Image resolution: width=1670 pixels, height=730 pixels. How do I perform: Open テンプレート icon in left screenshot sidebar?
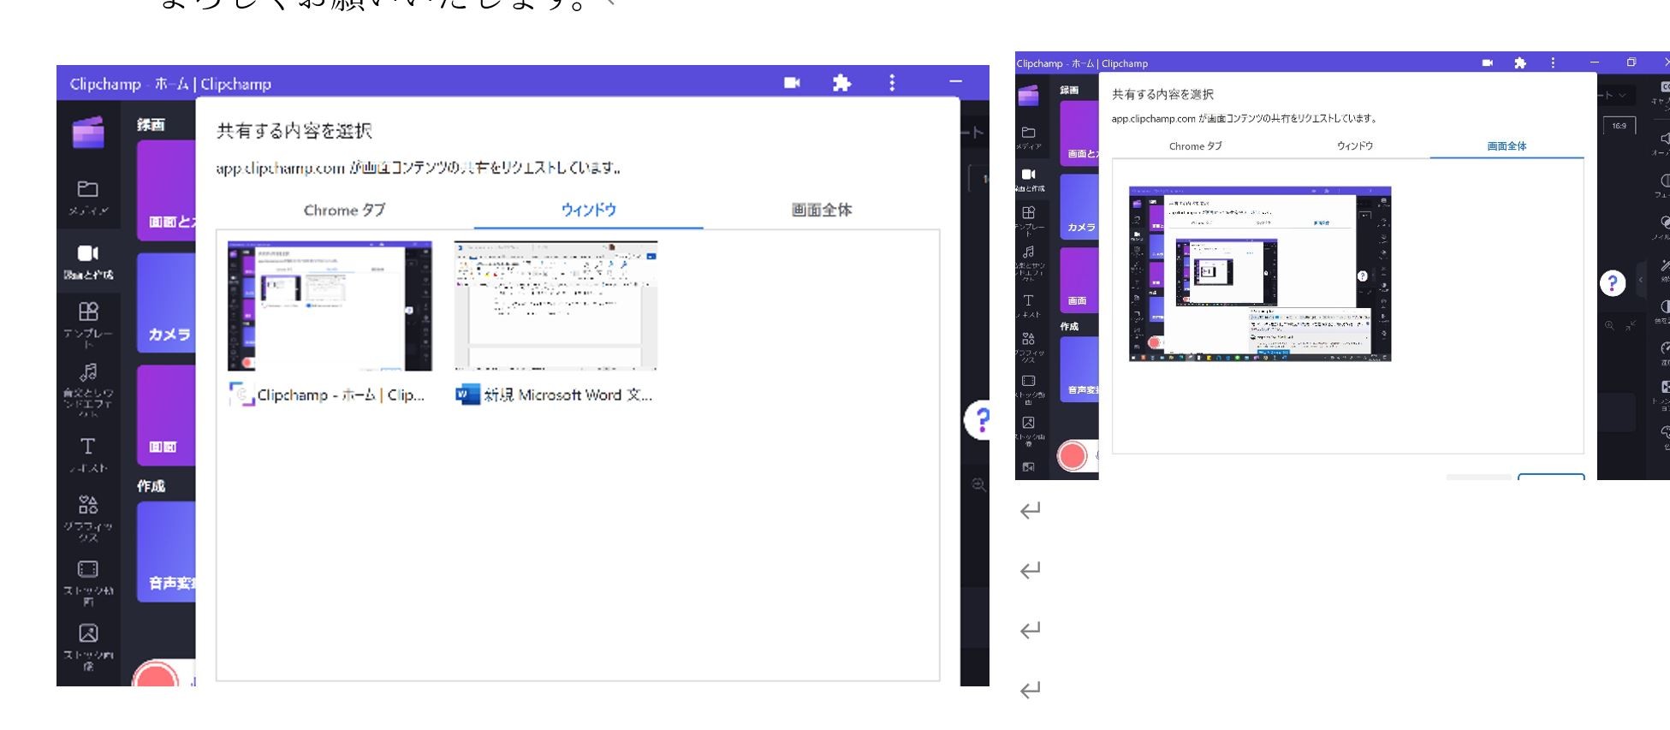point(88,311)
